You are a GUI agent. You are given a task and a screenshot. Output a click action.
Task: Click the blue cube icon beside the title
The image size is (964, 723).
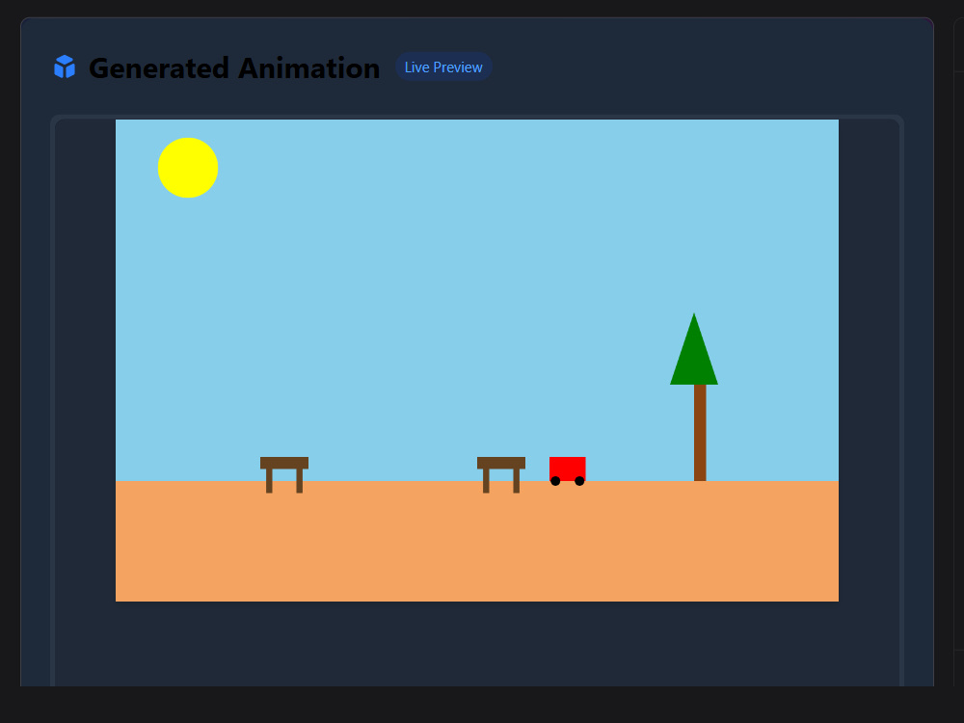point(65,67)
